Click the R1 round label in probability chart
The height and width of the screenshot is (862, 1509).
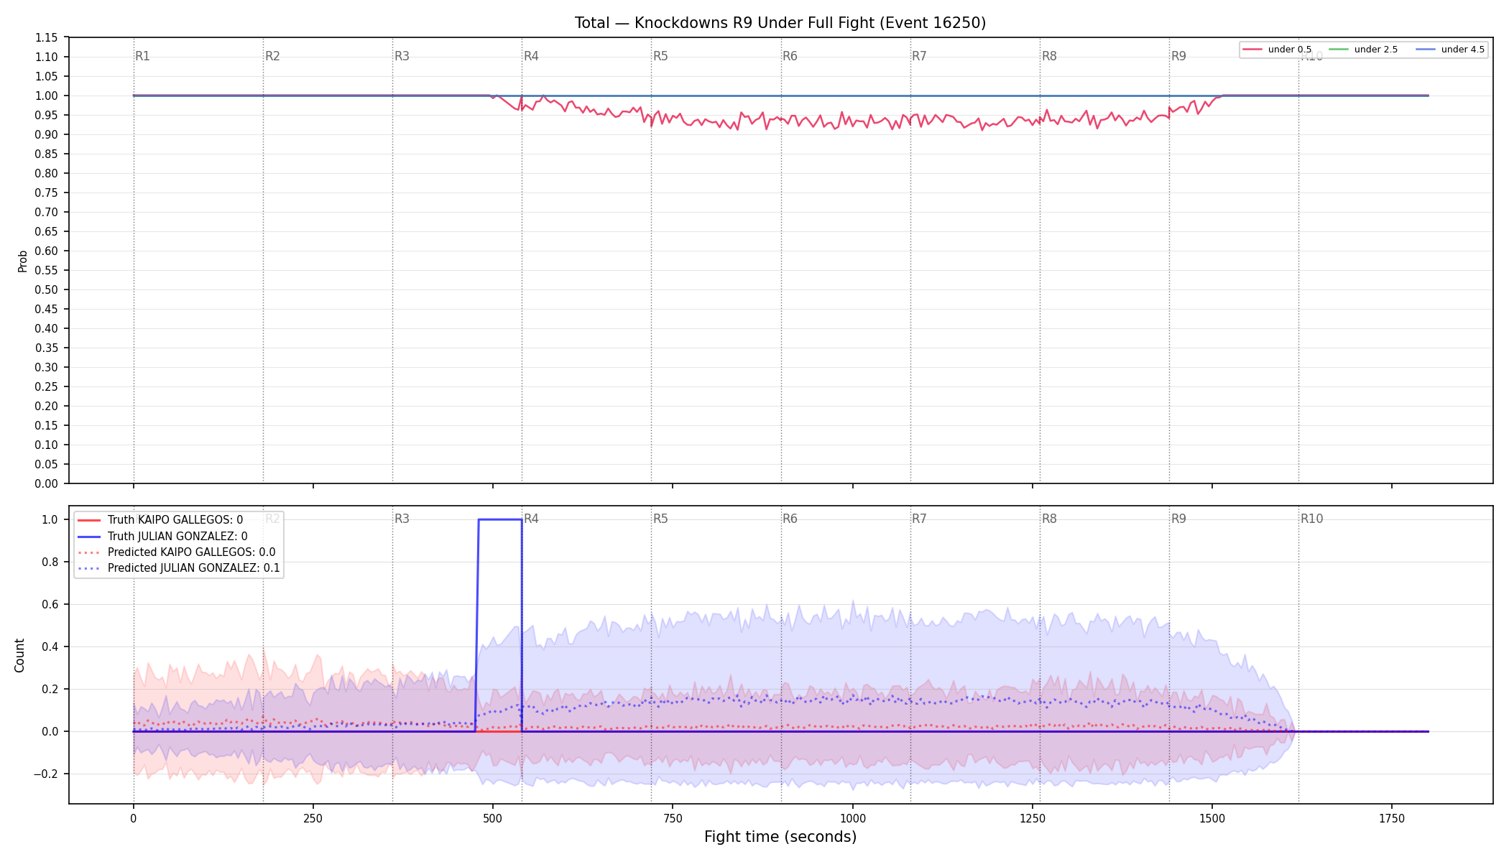142,56
